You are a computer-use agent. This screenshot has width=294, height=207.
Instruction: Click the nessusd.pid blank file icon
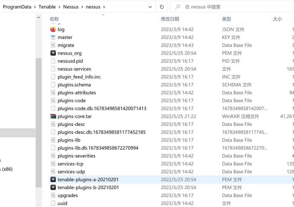coord(53,61)
